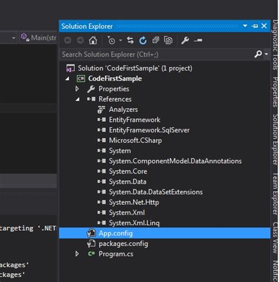Click the wrench icon beside Properties node
Viewport: 279px width, 282px height.
click(x=91, y=89)
